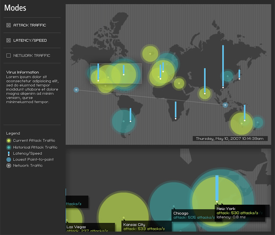Screen dimensions: 275x235
Task: Select the large yellow attack bubble over Australia
Action: click(x=242, y=123)
